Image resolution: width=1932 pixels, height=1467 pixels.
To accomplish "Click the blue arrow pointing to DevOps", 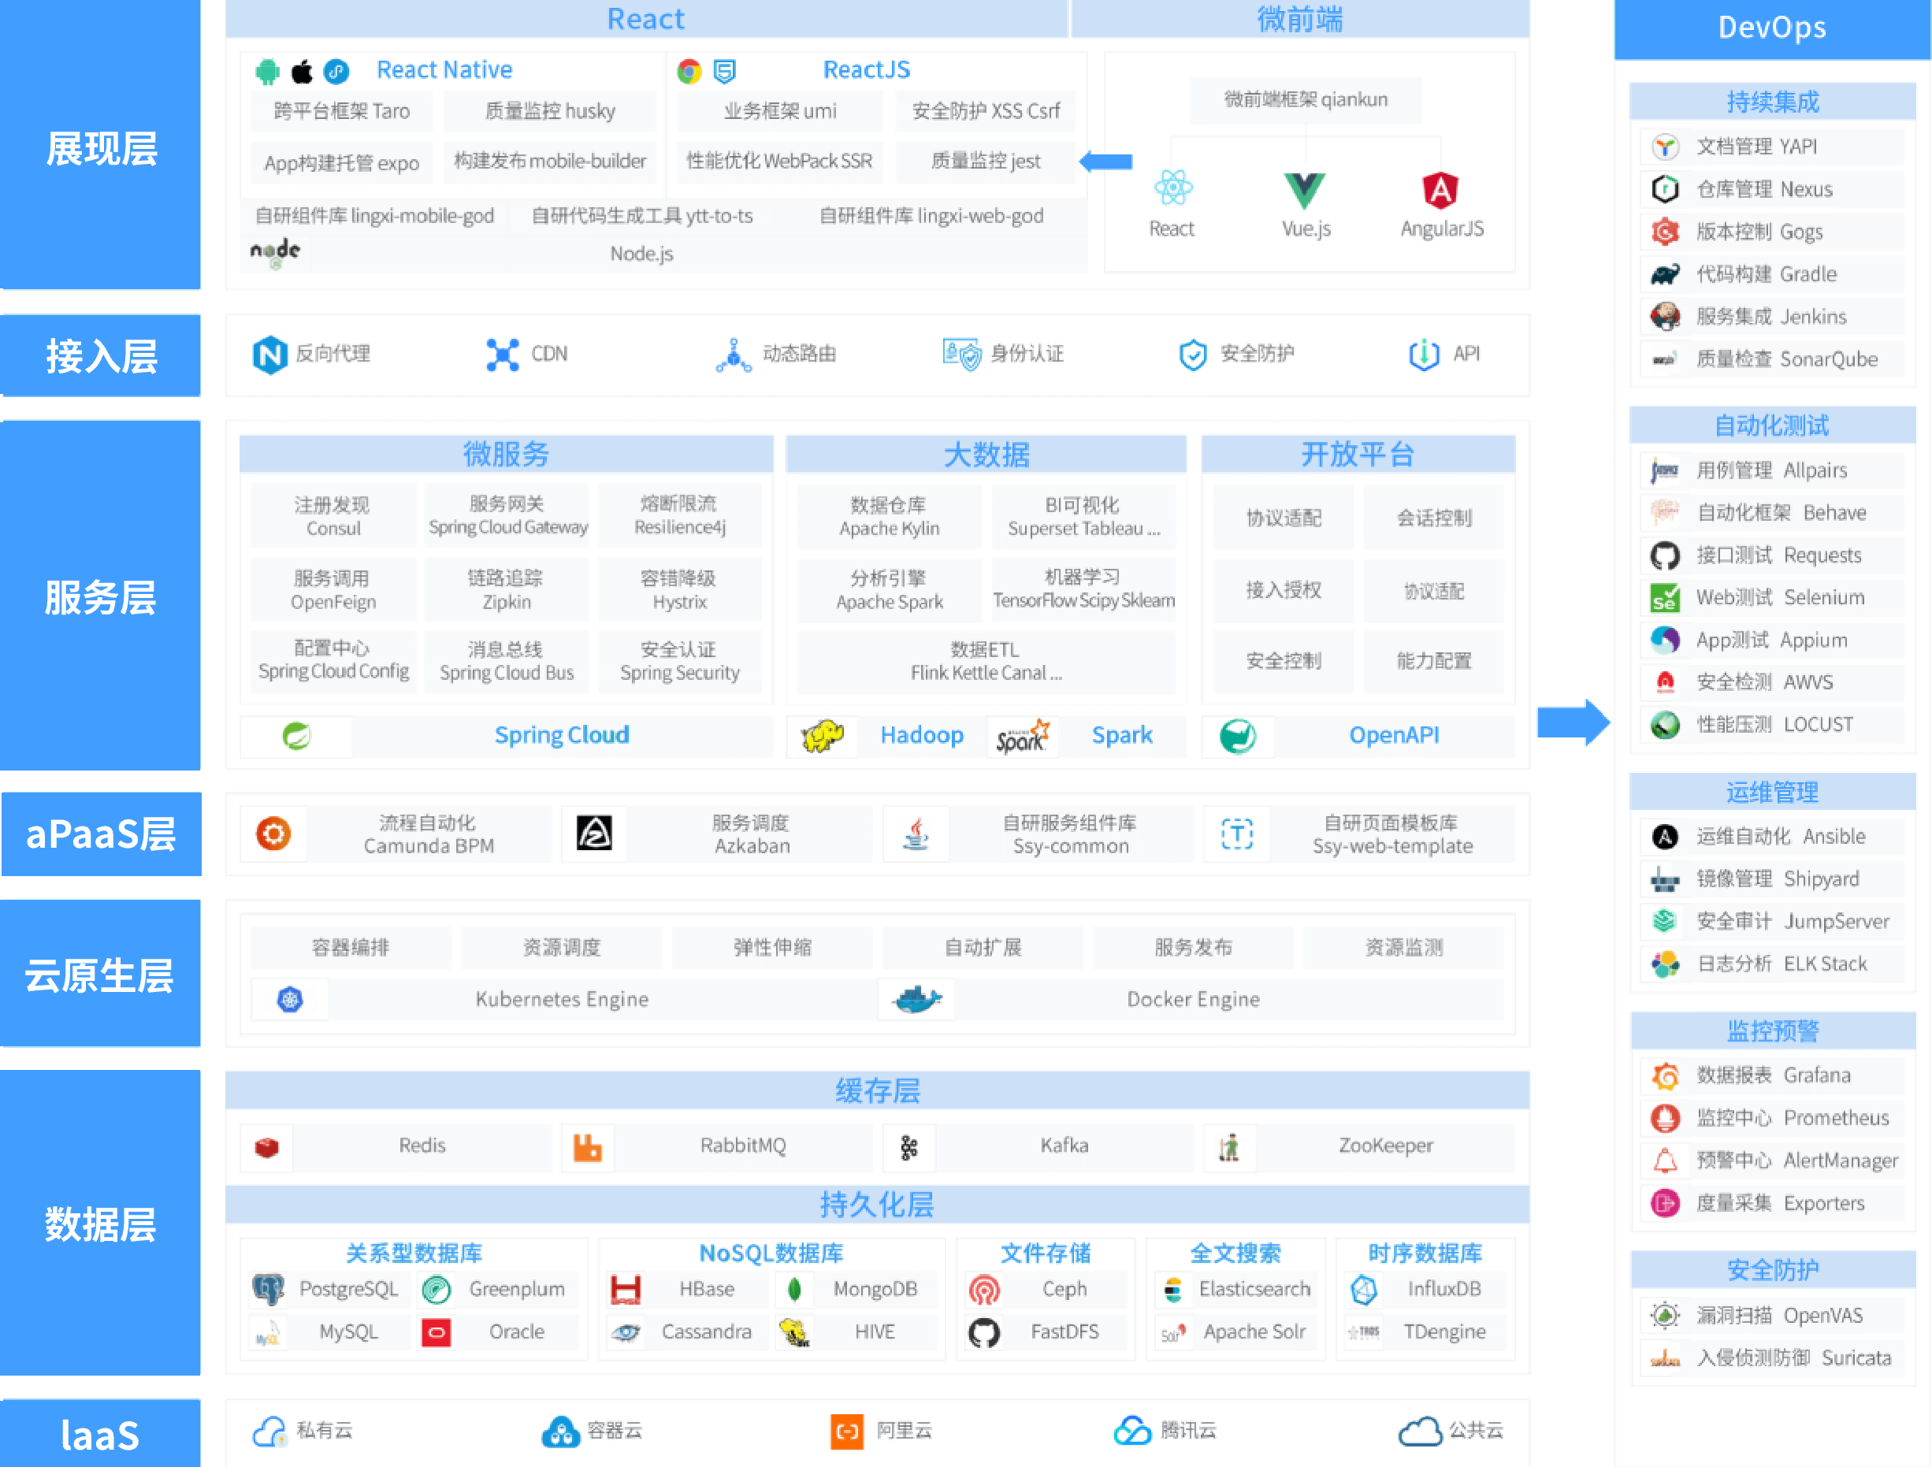I will (1573, 722).
